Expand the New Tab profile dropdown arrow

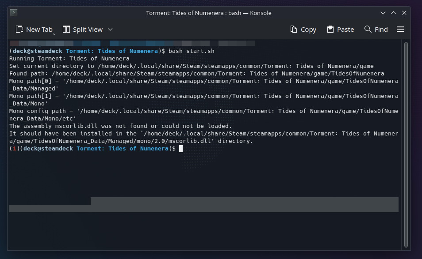(54, 34)
